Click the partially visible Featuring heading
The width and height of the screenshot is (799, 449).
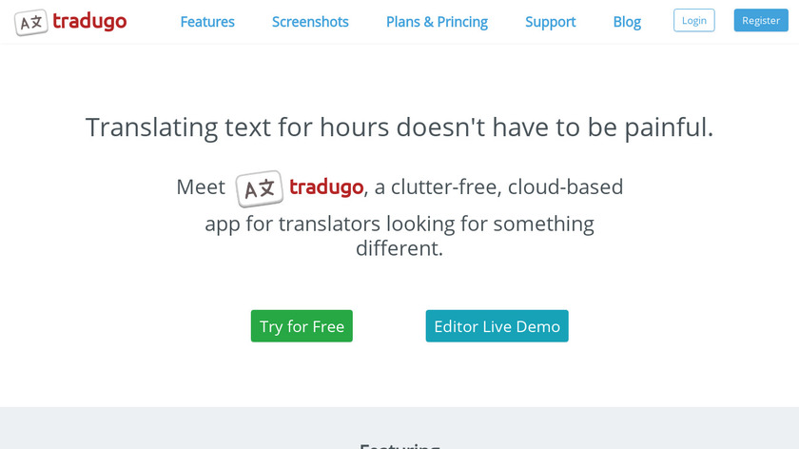click(x=399, y=444)
